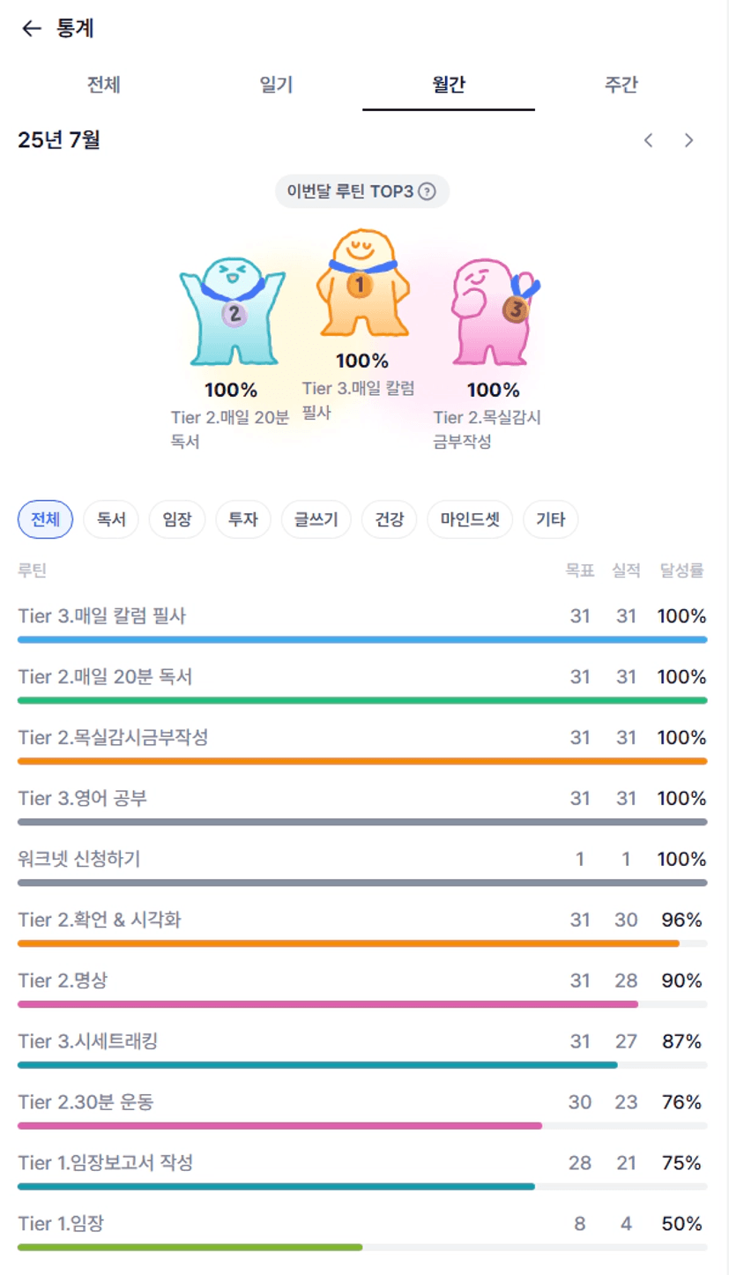729x1275 pixels.
Task: Switch to the 주간 tab
Action: tap(621, 85)
